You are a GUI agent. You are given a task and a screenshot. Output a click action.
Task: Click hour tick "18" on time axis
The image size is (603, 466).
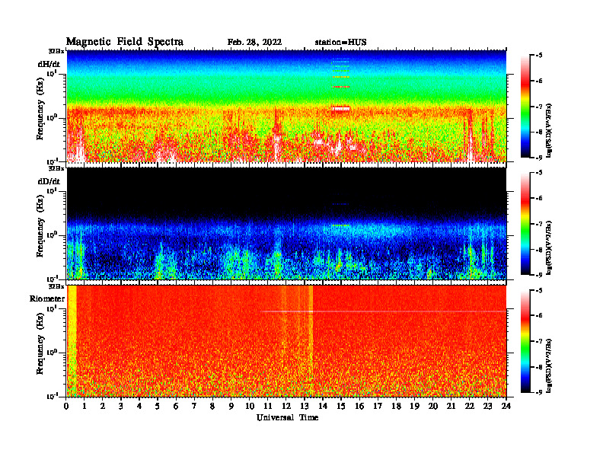(396, 407)
